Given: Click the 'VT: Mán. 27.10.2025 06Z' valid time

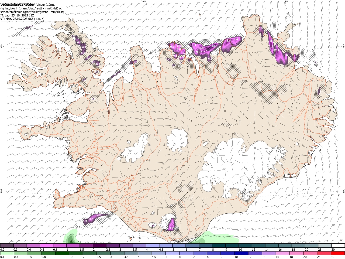Looking at the screenshot, I should coord(17,19).
